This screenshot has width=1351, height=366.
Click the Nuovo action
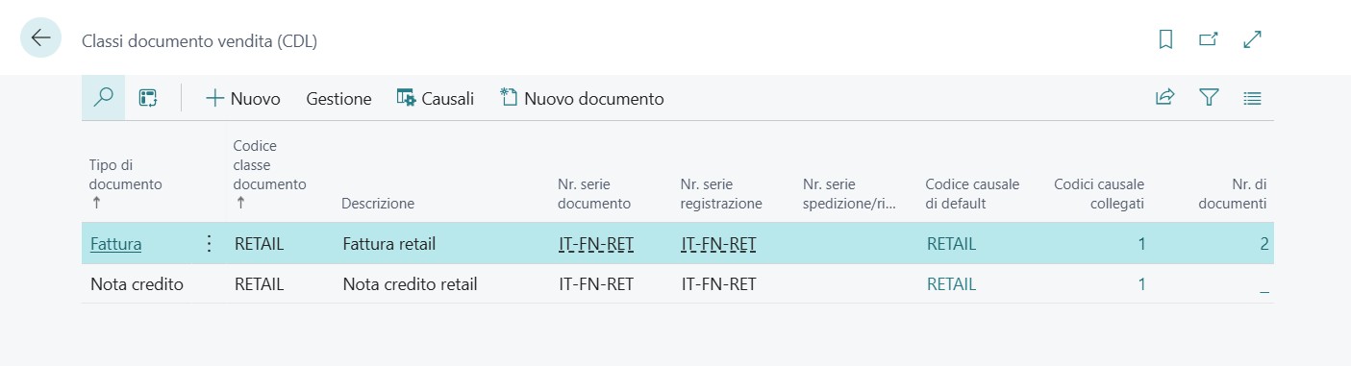[243, 98]
